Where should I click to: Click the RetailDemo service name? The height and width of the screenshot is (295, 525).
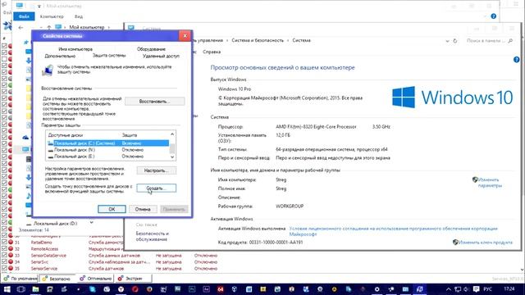[x=41, y=243]
